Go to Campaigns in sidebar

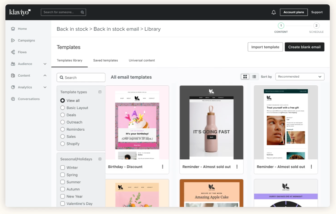(x=26, y=40)
